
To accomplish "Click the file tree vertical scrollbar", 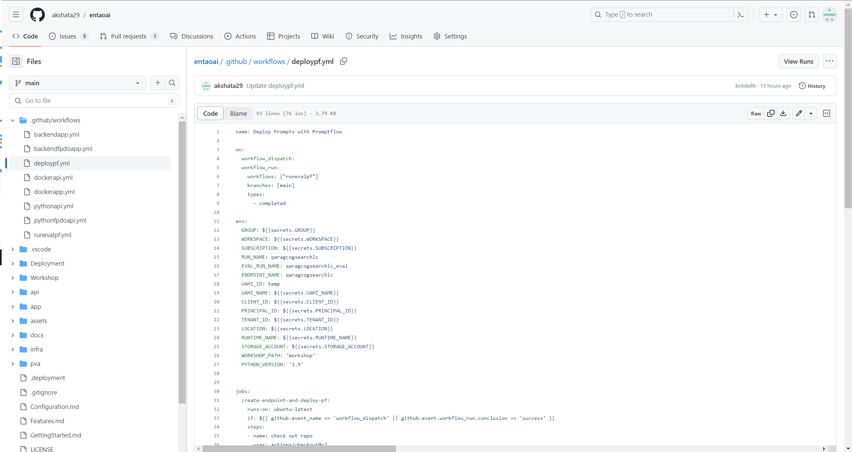I will click(x=182, y=262).
